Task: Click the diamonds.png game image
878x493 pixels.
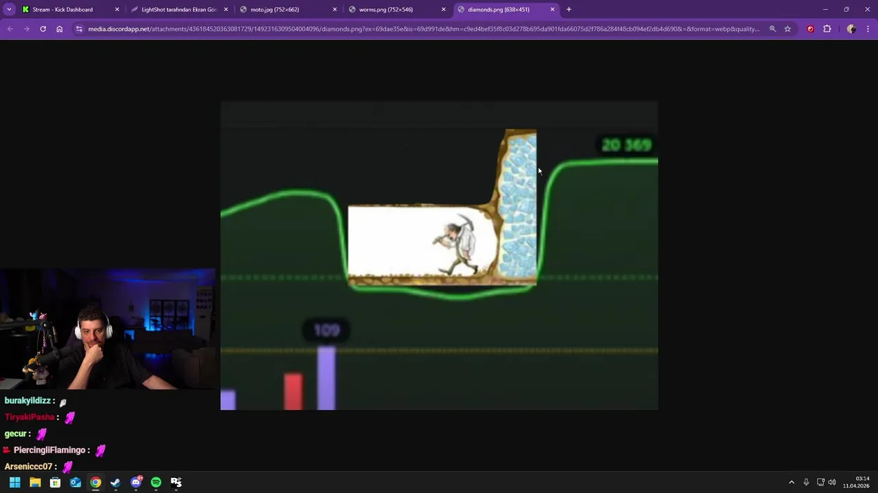Action: (439, 255)
